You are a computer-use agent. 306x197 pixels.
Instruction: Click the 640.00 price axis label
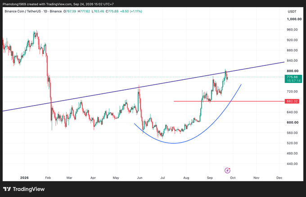pos(292,112)
